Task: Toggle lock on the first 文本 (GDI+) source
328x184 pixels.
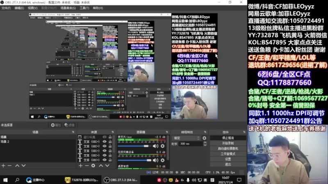Action: pos(110,141)
